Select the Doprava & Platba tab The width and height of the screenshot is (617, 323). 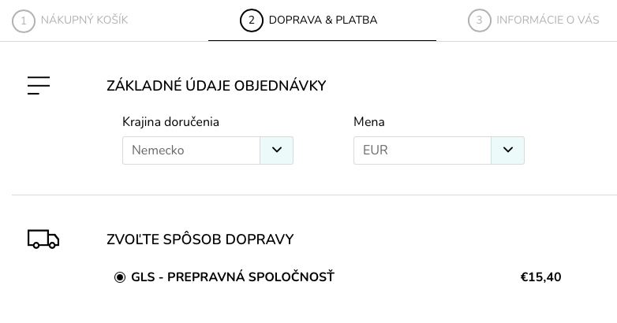322,20
